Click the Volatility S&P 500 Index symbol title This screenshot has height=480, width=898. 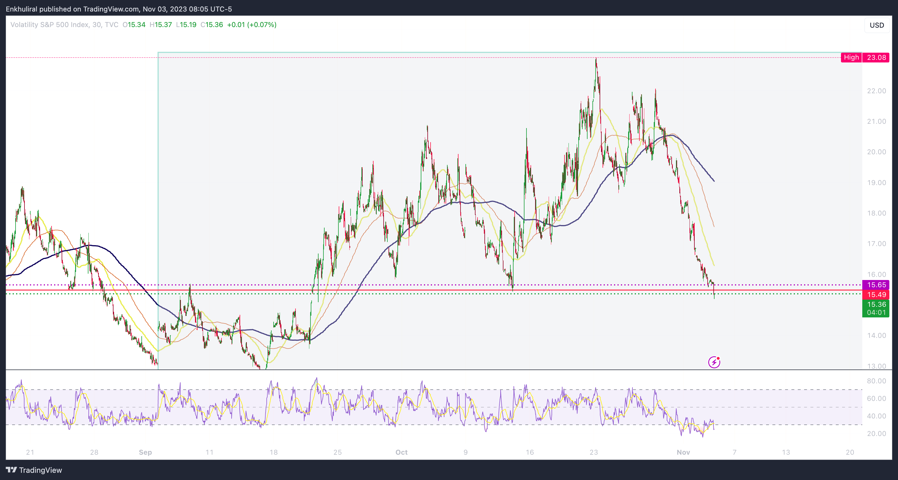[x=49, y=25]
